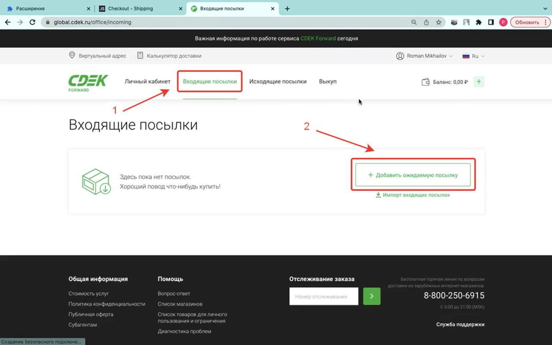Open the Chrome profile avatar
The width and height of the screenshot is (552, 345).
point(503,22)
